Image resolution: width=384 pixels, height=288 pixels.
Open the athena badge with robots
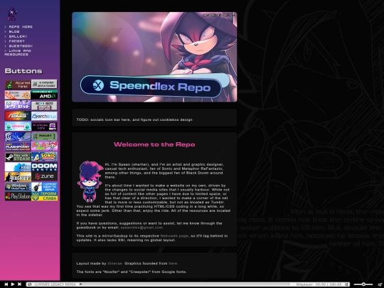[x=18, y=126]
